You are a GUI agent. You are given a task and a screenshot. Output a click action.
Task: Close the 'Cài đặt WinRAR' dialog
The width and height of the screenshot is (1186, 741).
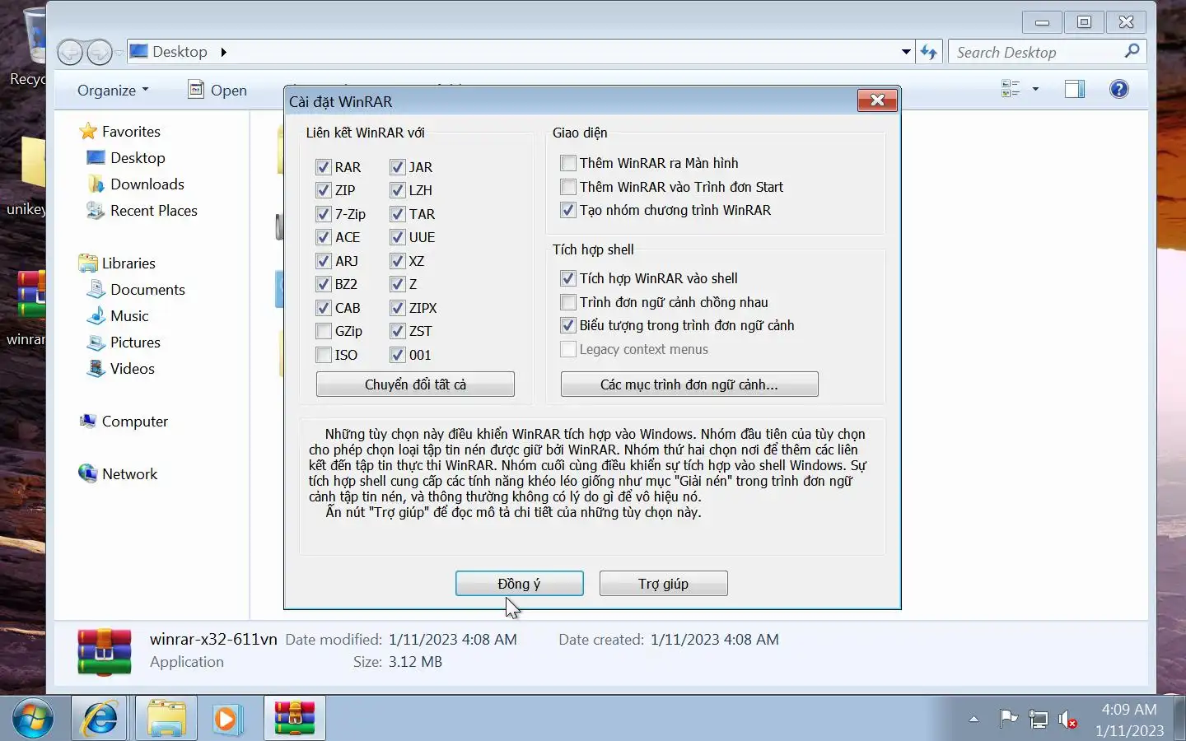pos(877,100)
